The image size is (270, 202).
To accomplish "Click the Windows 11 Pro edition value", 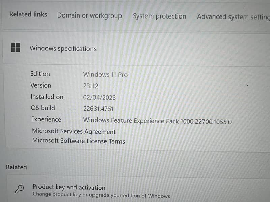I will [x=105, y=74].
